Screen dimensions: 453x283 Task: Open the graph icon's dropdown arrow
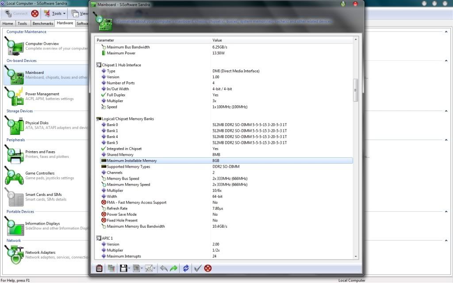(x=154, y=268)
